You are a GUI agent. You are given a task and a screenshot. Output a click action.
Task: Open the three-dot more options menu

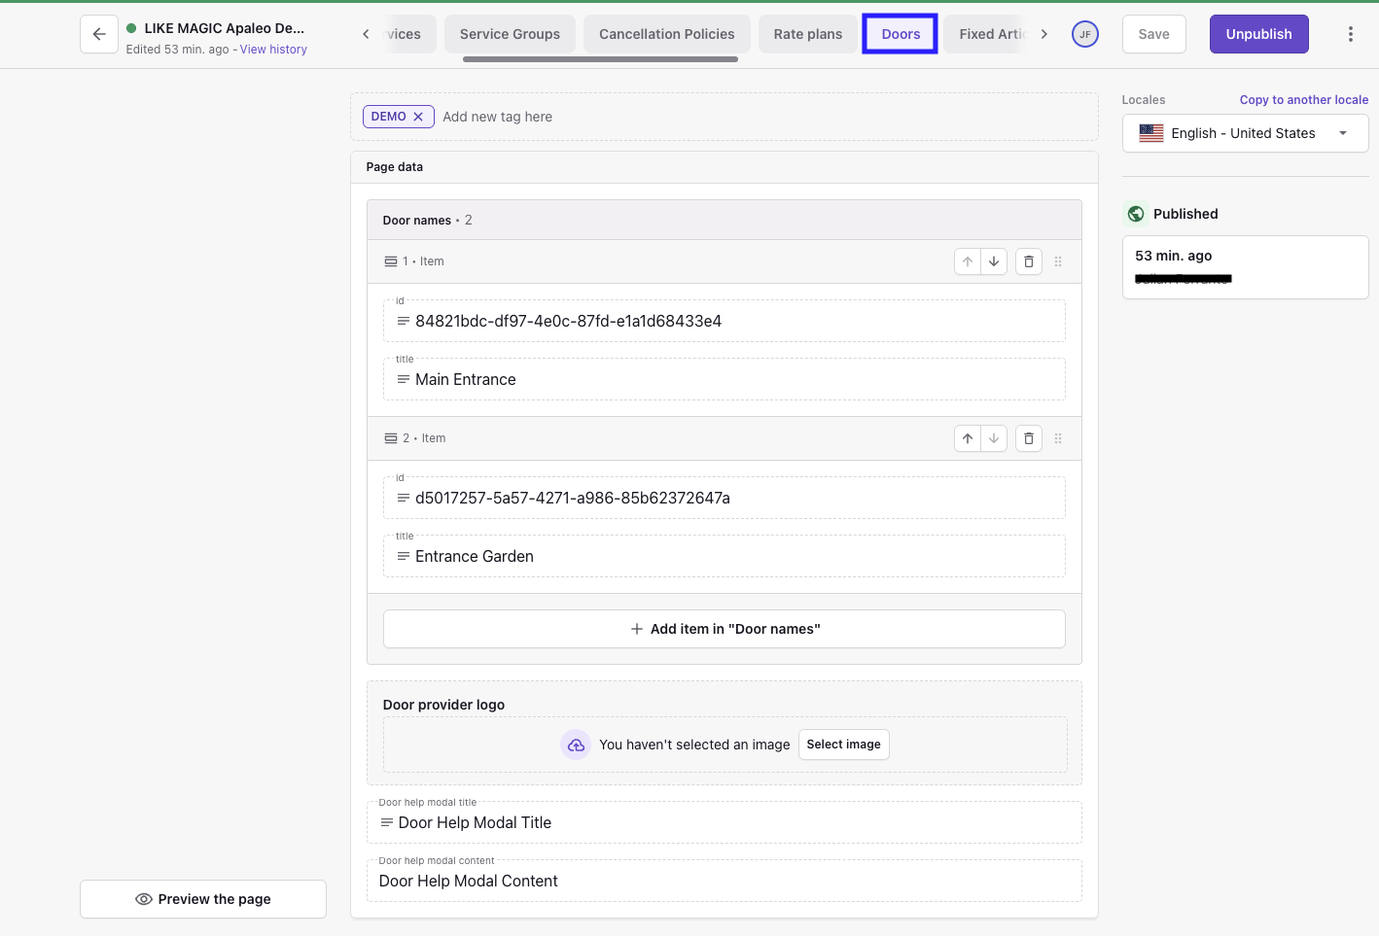pos(1350,34)
